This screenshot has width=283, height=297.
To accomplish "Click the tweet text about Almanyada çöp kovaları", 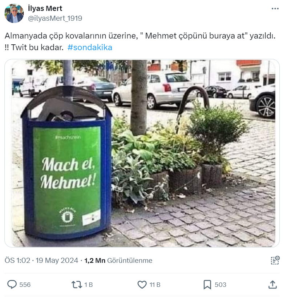I will pos(140,41).
